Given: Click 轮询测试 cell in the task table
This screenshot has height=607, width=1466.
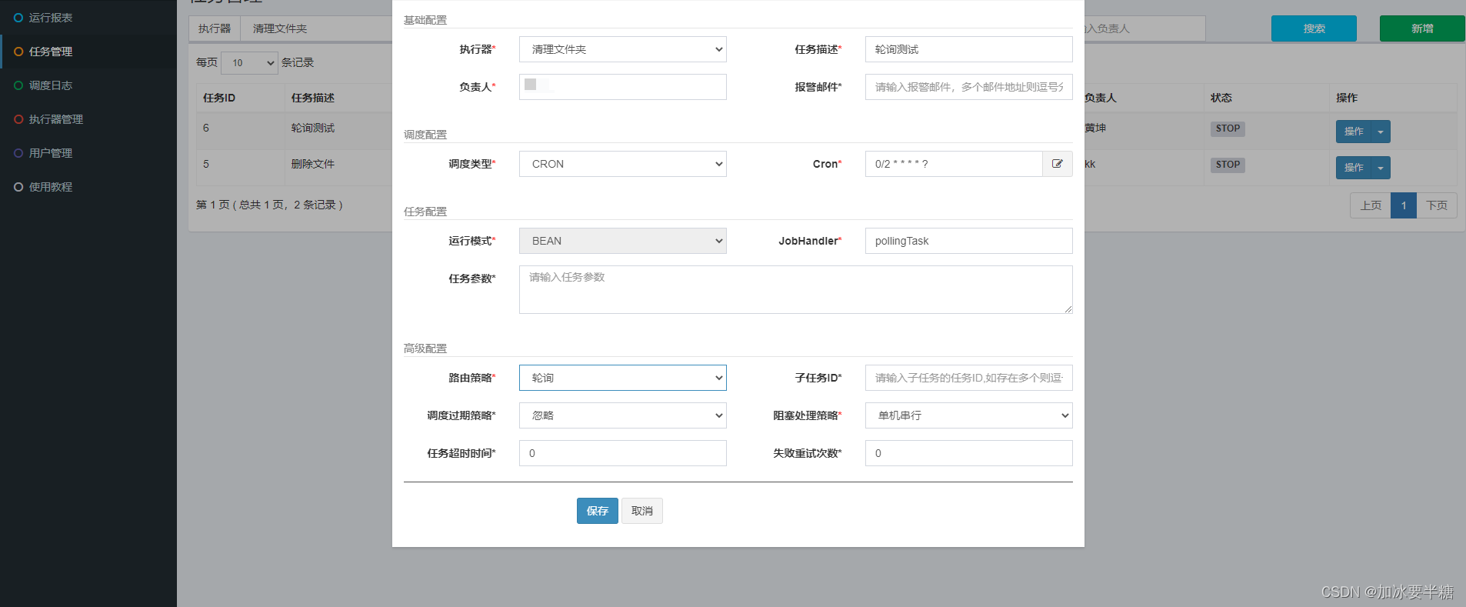Looking at the screenshot, I should [313, 128].
